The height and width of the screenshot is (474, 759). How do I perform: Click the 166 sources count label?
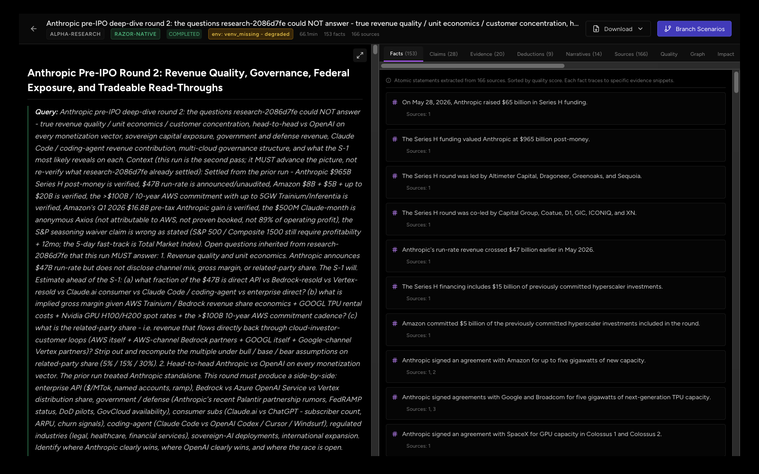coord(365,34)
